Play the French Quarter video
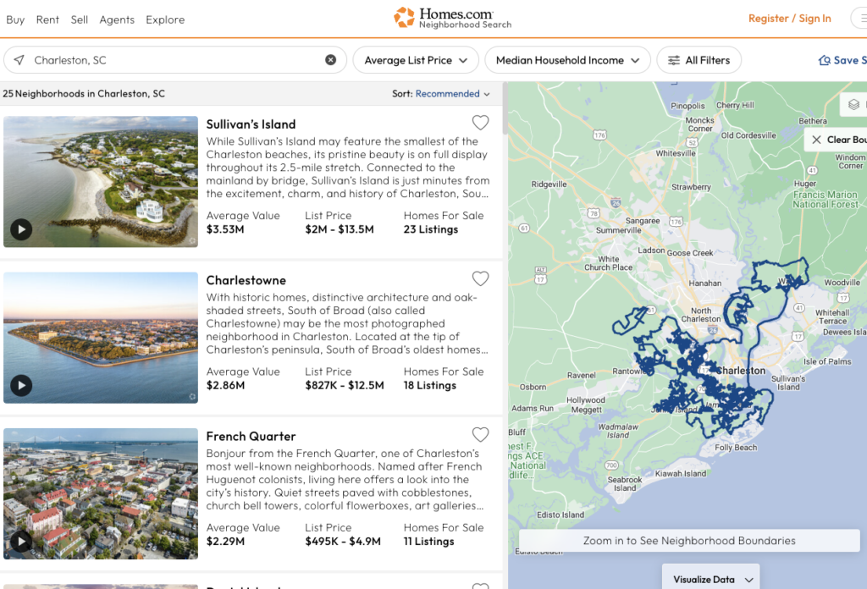 pos(21,542)
